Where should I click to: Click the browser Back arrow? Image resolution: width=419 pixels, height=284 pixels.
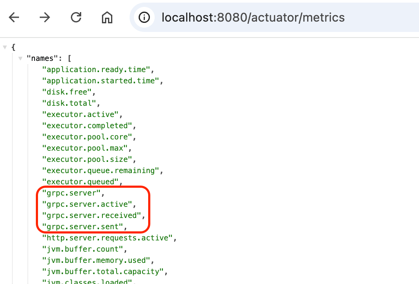(14, 17)
